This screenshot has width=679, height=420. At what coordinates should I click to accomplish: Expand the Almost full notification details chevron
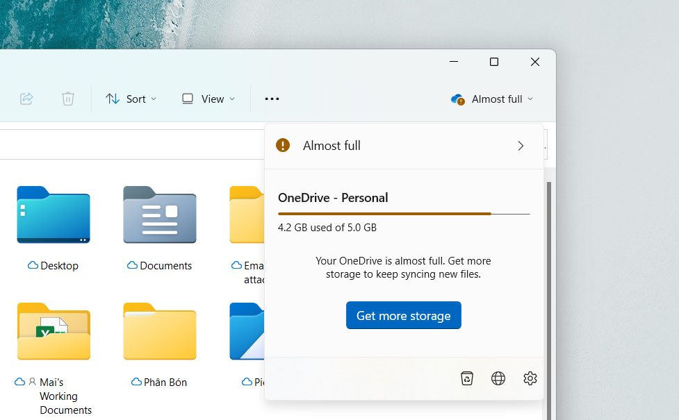(520, 146)
